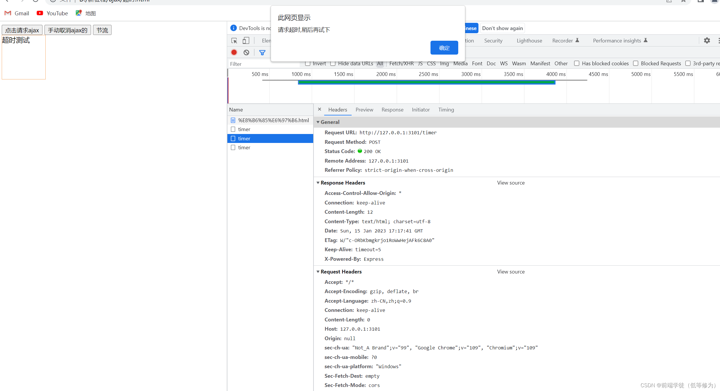Image resolution: width=720 pixels, height=391 pixels.
Task: Click Don't show again button
Action: (x=502, y=28)
